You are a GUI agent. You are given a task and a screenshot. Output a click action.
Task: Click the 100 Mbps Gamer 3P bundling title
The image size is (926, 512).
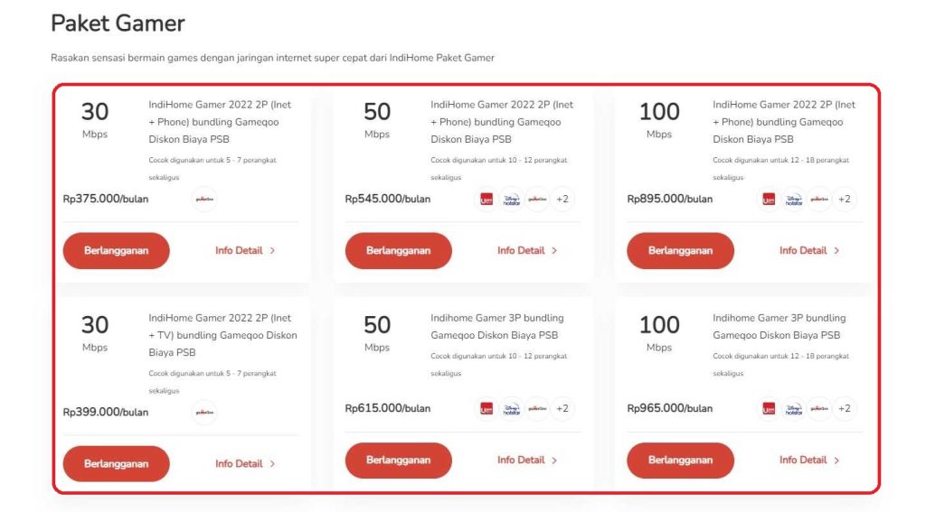pyautogui.click(x=779, y=326)
